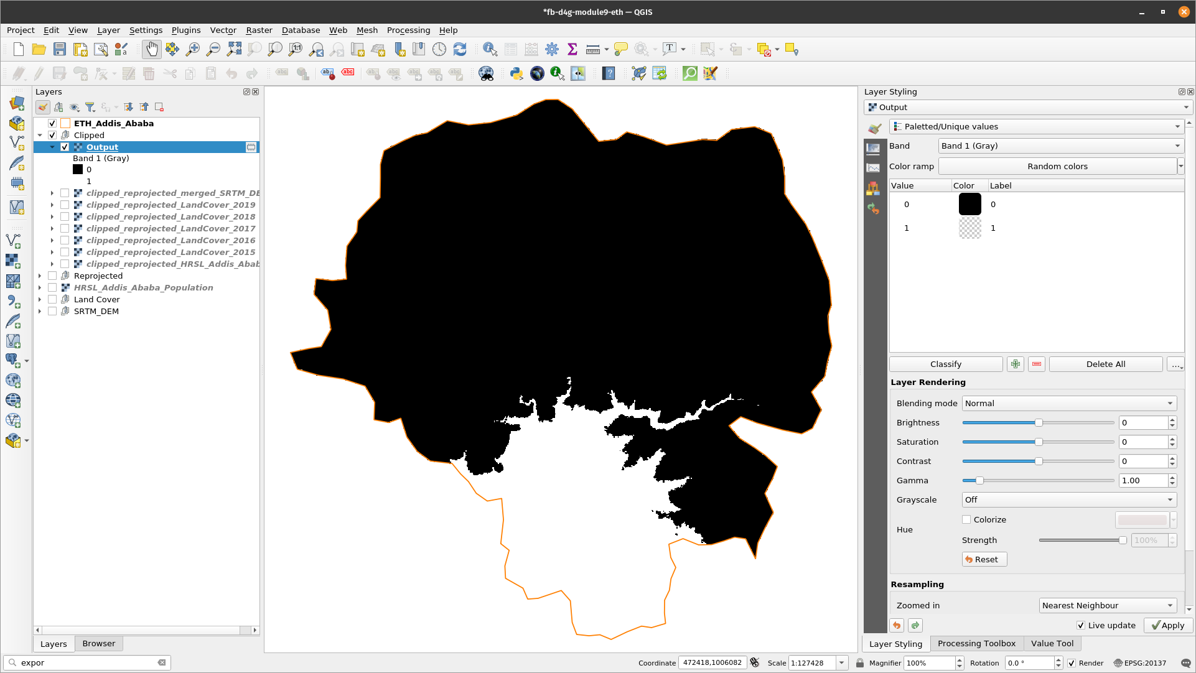The height and width of the screenshot is (673, 1196).
Task: Open a project with the folder icon
Action: (x=39, y=50)
